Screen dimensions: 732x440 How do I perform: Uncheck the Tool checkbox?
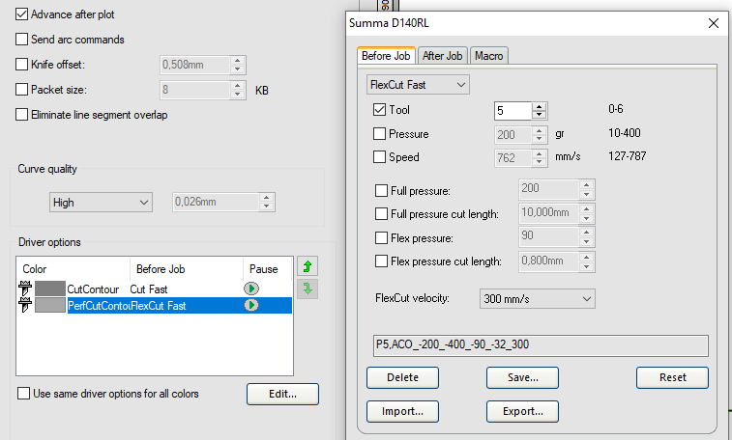(379, 110)
